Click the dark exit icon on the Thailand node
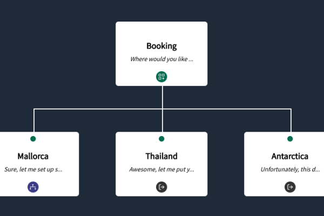 click(161, 187)
